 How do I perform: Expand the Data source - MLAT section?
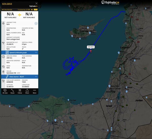pyautogui.click(x=20, y=77)
